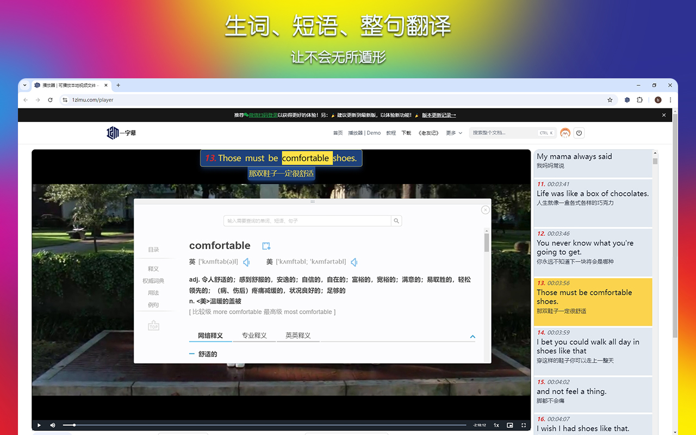
Task: Collapse the definition section with the up chevron
Action: click(473, 336)
